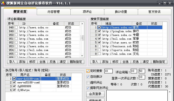Switch to the 内容管理 tab
The height and width of the screenshot is (101, 174).
(54, 12)
